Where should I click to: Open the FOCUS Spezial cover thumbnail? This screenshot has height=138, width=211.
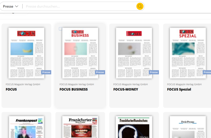tap(188, 53)
